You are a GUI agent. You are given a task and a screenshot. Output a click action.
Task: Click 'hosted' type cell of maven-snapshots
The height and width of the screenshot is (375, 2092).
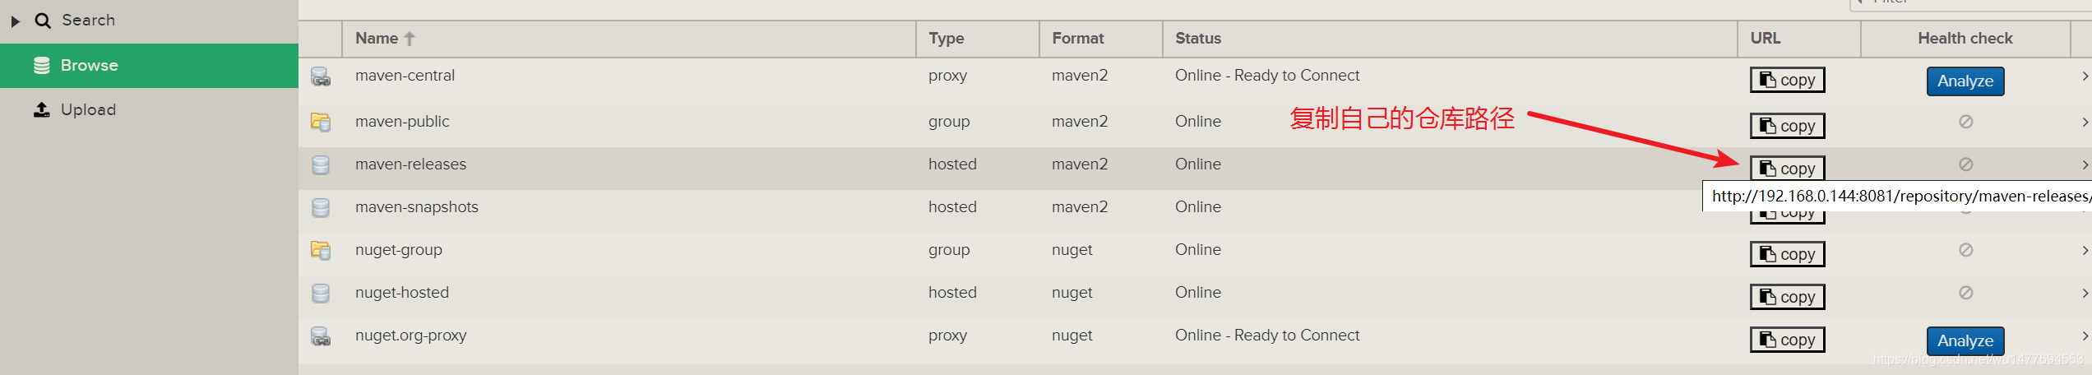[x=952, y=207]
